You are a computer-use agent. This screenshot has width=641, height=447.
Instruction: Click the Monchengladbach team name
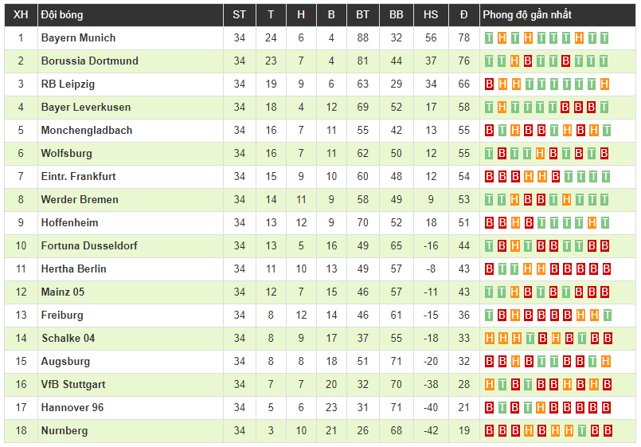(x=87, y=131)
